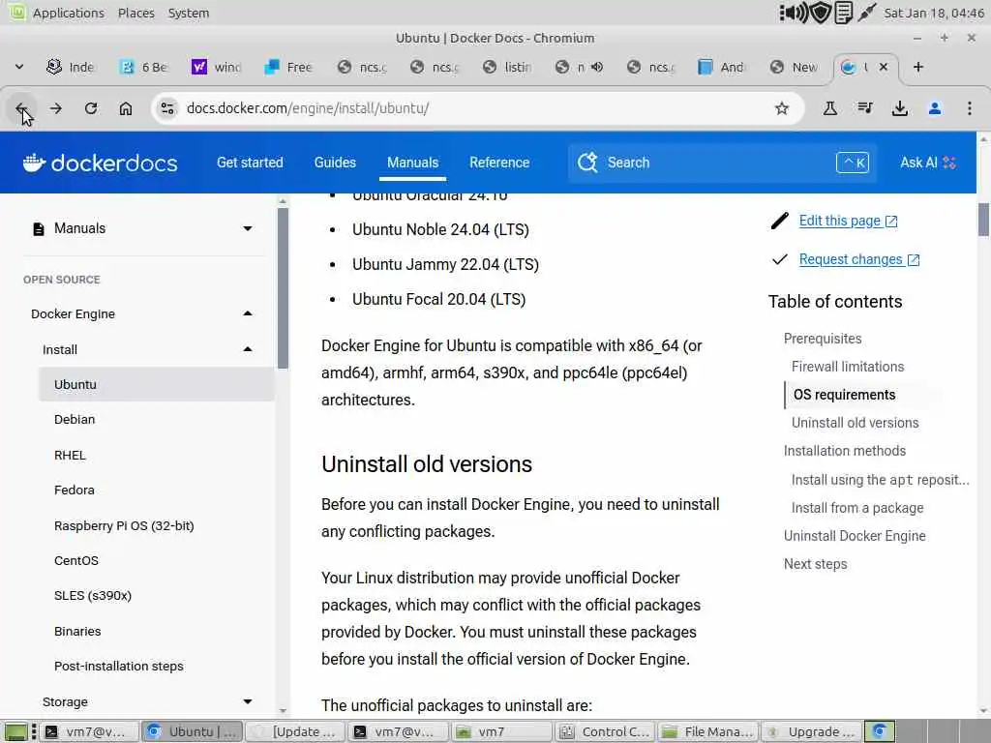Switch to Control C... taskbar window
991x743 pixels.
point(605,731)
